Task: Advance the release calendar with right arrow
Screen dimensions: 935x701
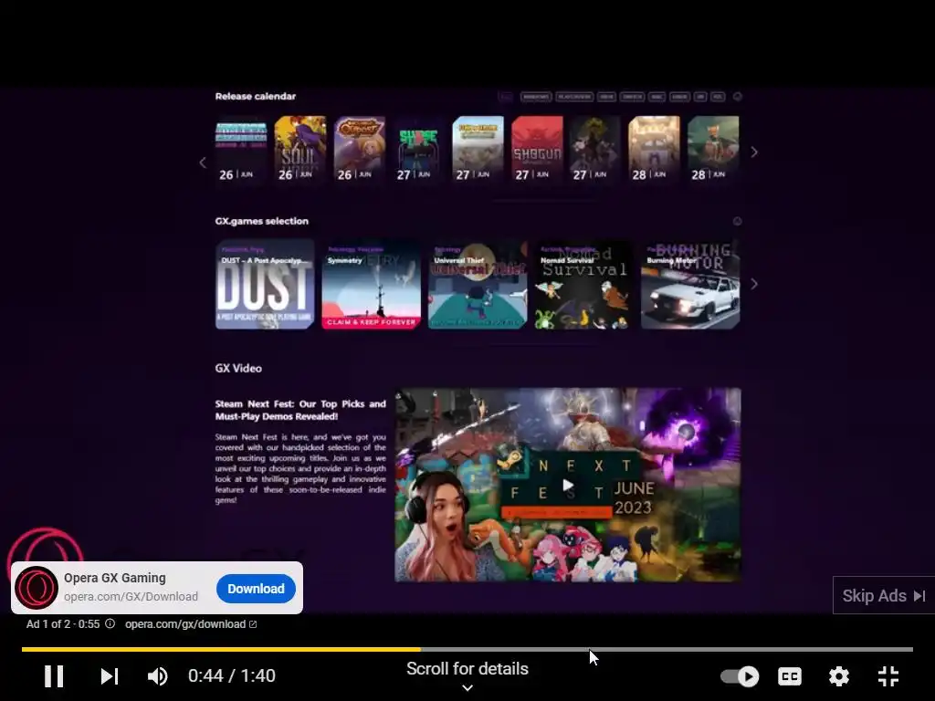Action: click(754, 152)
